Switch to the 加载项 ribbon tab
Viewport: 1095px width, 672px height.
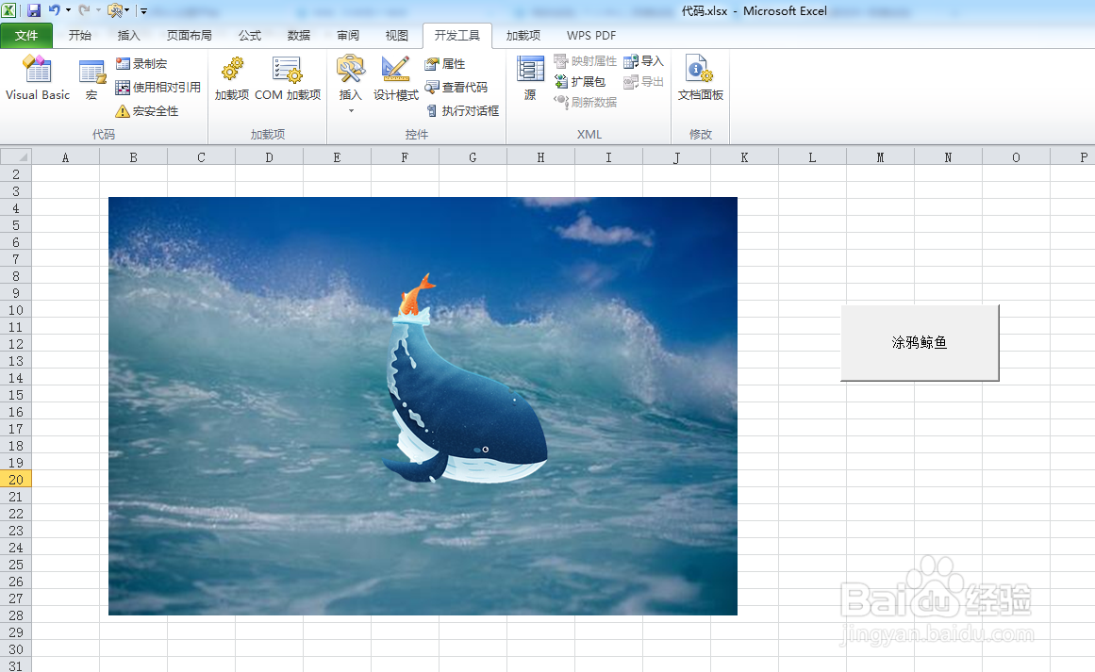[523, 36]
